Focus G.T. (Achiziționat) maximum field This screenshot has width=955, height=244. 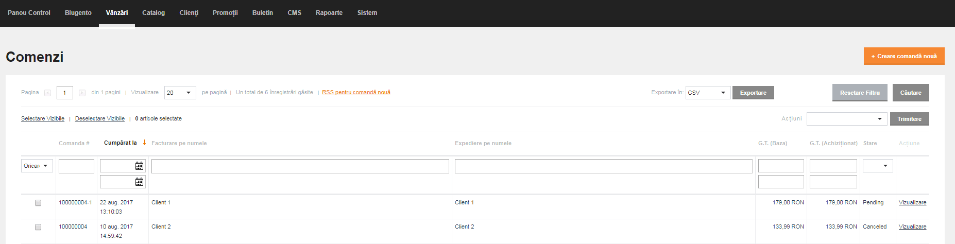pyautogui.click(x=833, y=182)
